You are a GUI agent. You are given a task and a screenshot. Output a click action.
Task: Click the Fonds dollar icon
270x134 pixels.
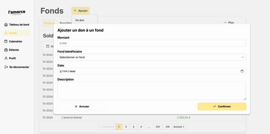[x=6, y=33]
